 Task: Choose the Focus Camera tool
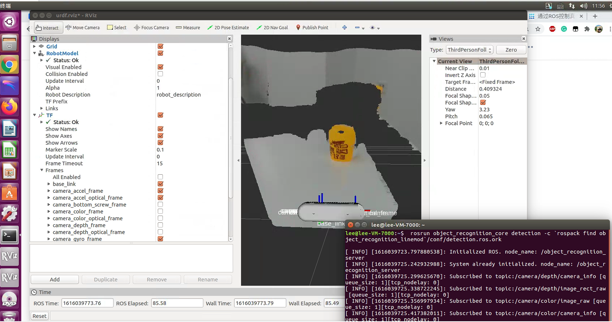(151, 28)
